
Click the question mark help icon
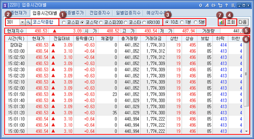click(x=226, y=5)
